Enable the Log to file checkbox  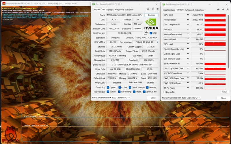[x=164, y=92]
